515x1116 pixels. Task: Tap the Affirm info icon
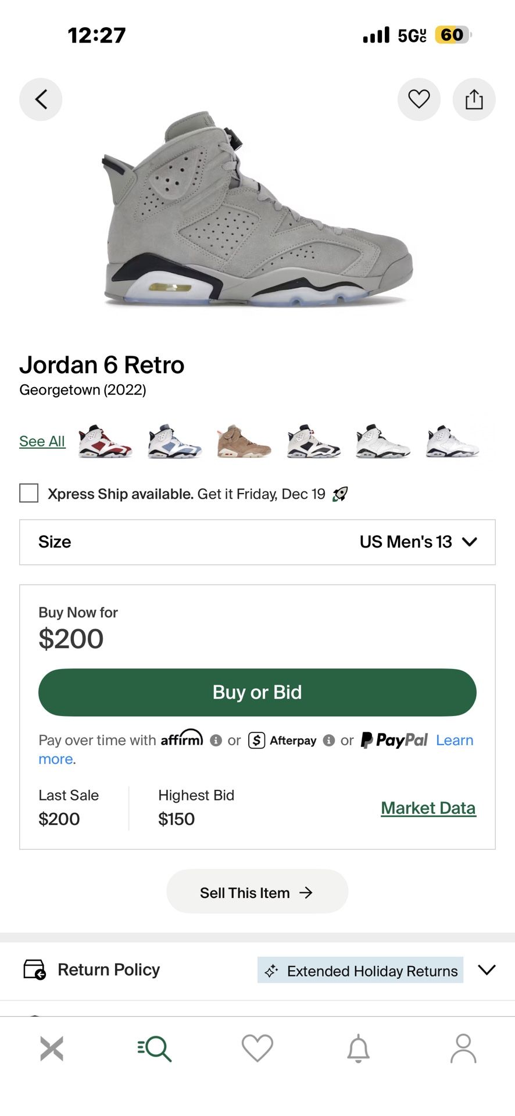click(x=216, y=741)
